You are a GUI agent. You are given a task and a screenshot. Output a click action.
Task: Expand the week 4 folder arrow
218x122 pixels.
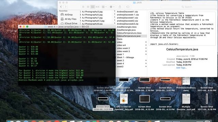(146, 63)
